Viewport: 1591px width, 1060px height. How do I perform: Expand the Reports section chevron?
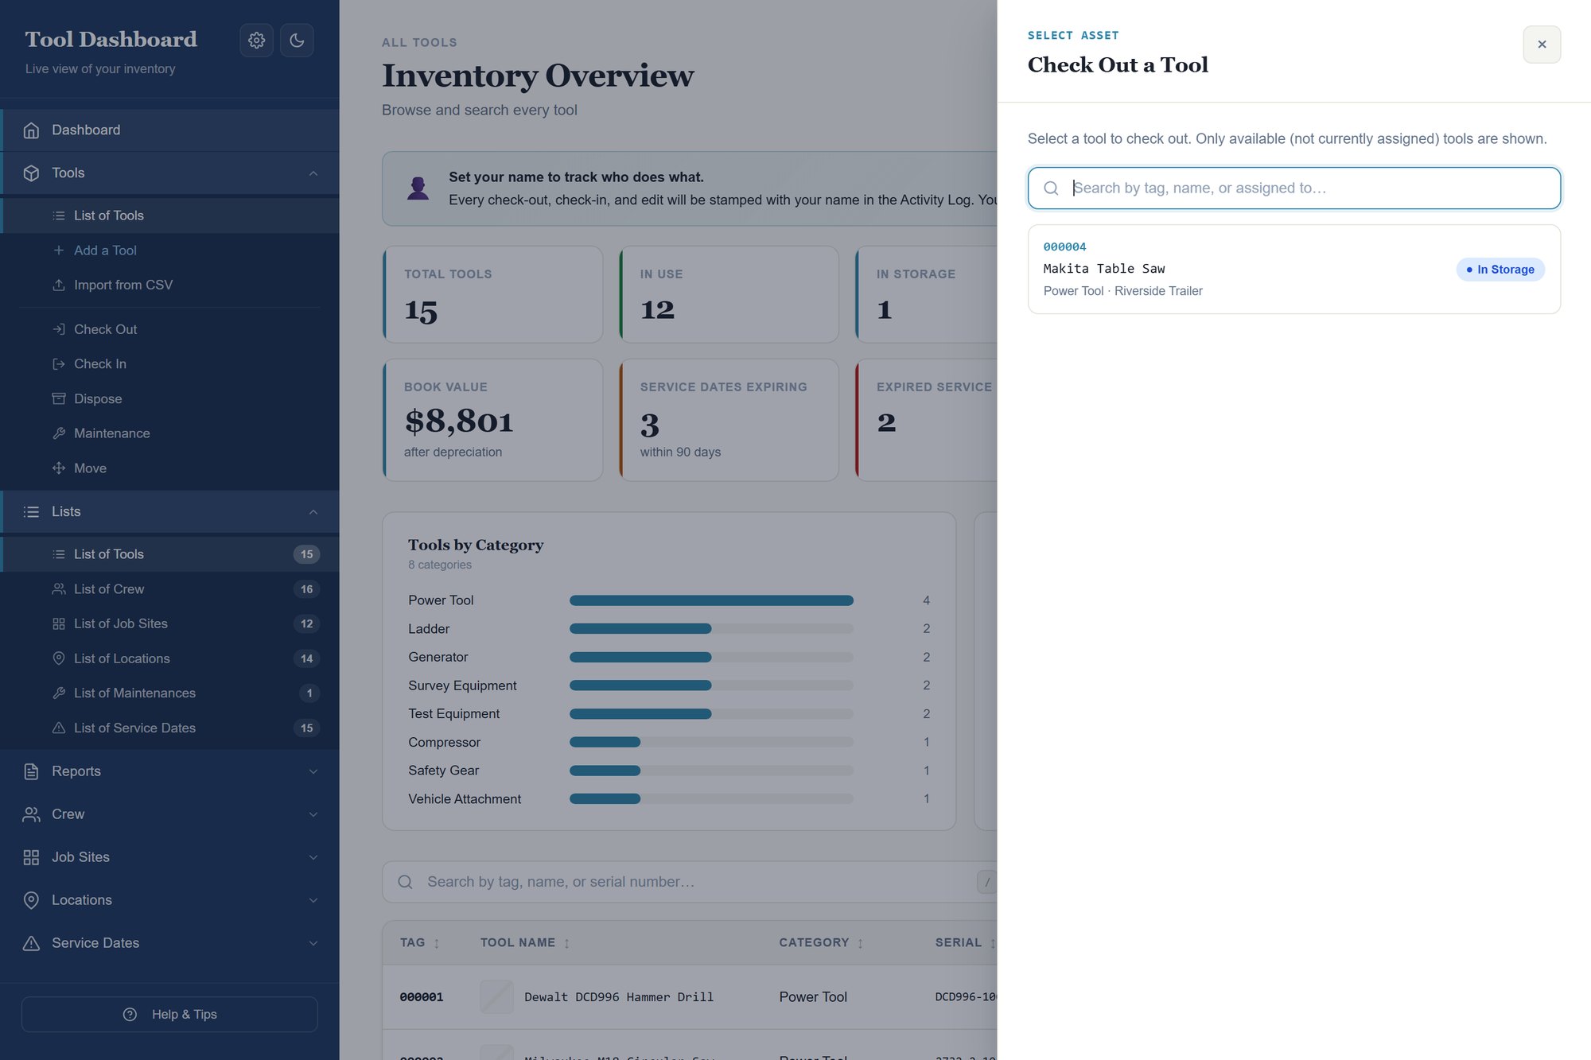(x=313, y=771)
